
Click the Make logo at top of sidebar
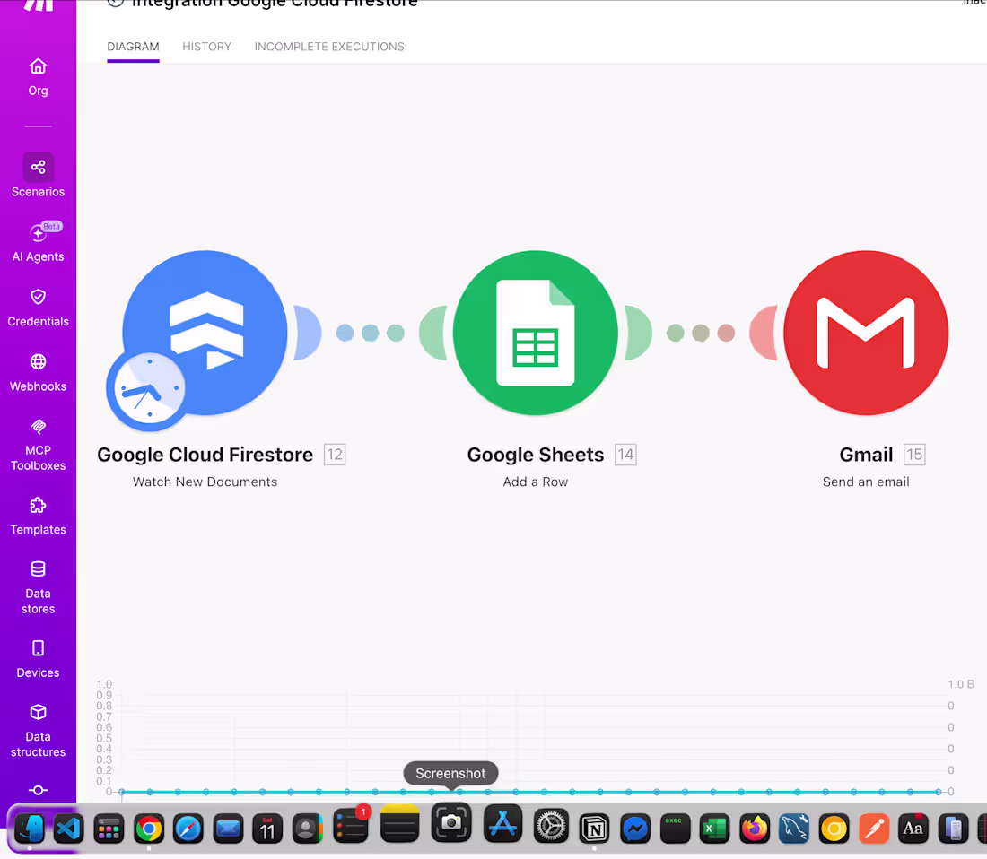[39, 5]
